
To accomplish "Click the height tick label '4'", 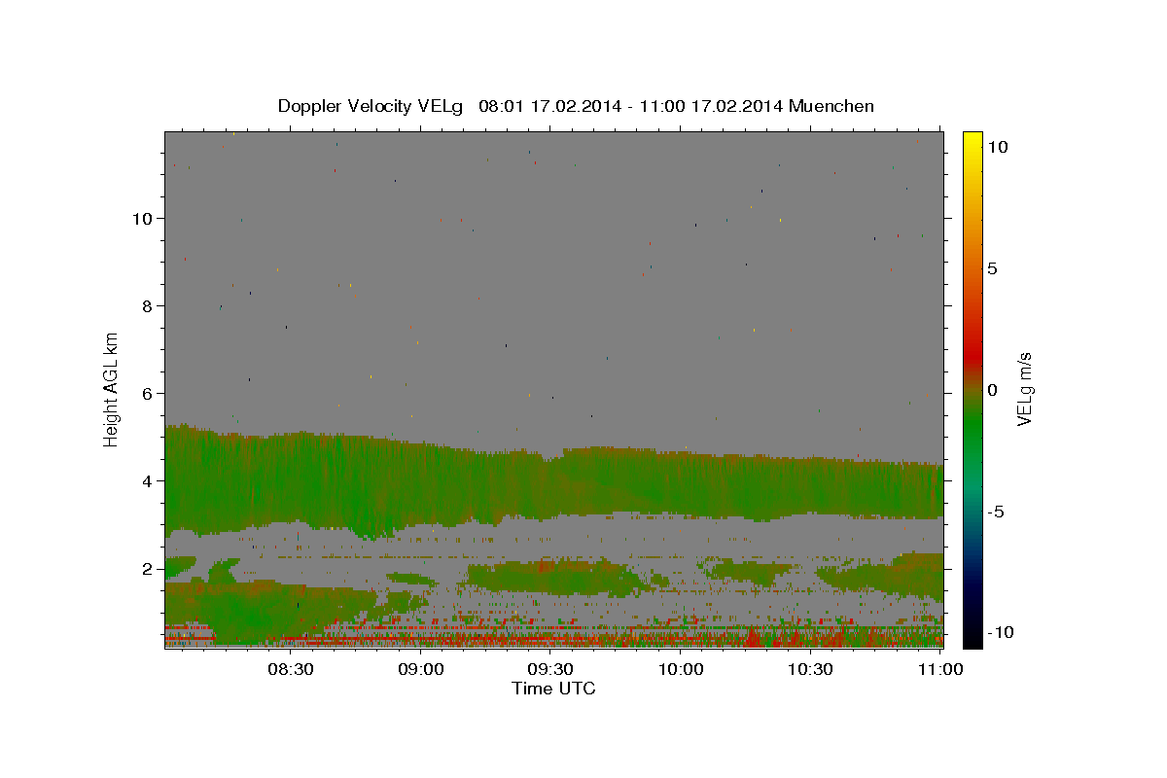I will coord(147,480).
